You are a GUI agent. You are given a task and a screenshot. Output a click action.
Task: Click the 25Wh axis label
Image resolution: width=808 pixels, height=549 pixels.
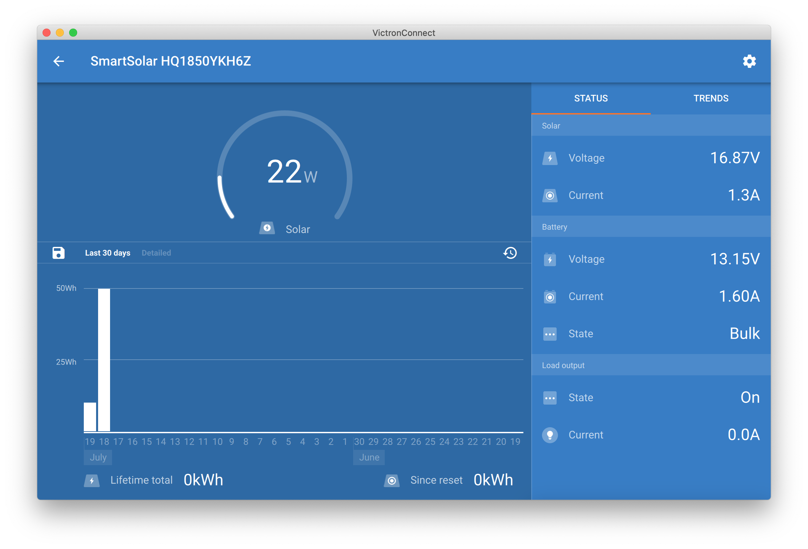tap(66, 362)
